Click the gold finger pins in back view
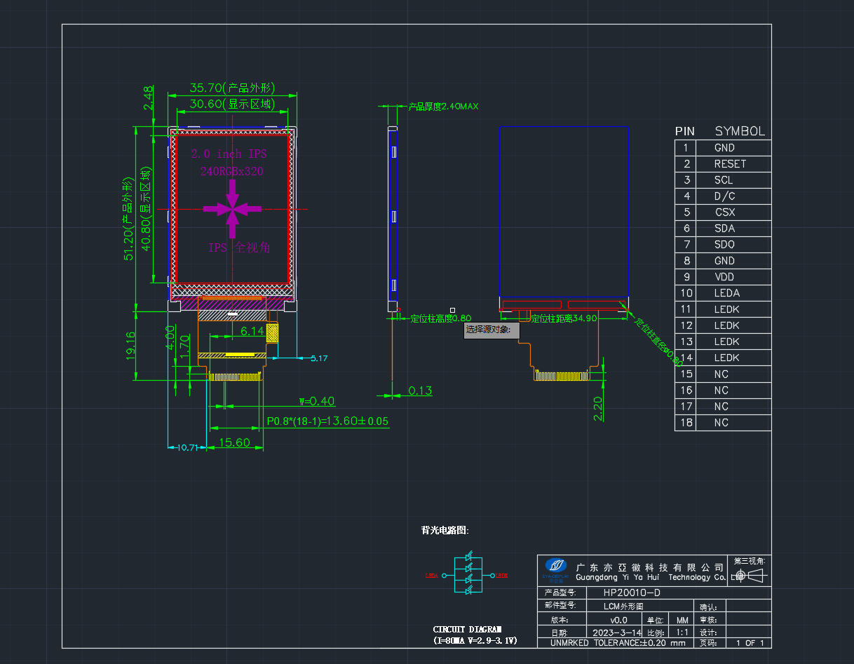The height and width of the screenshot is (664, 854). 562,376
